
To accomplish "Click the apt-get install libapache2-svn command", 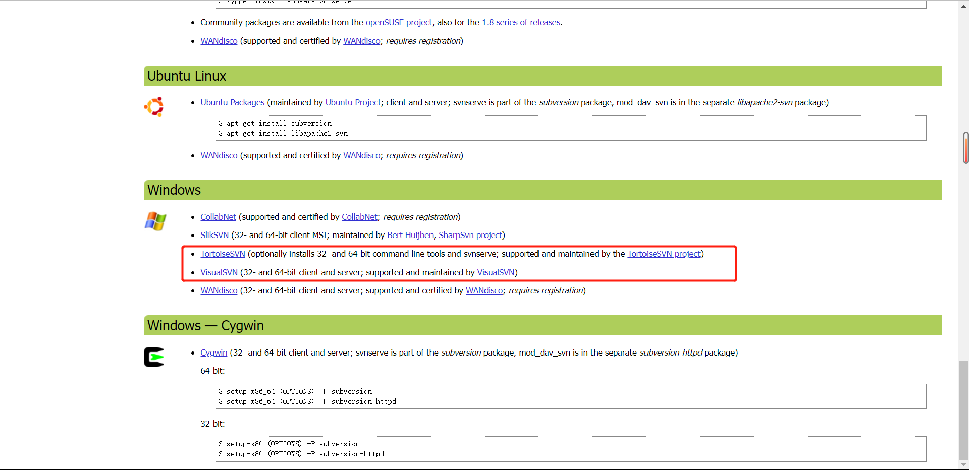I will pos(283,133).
